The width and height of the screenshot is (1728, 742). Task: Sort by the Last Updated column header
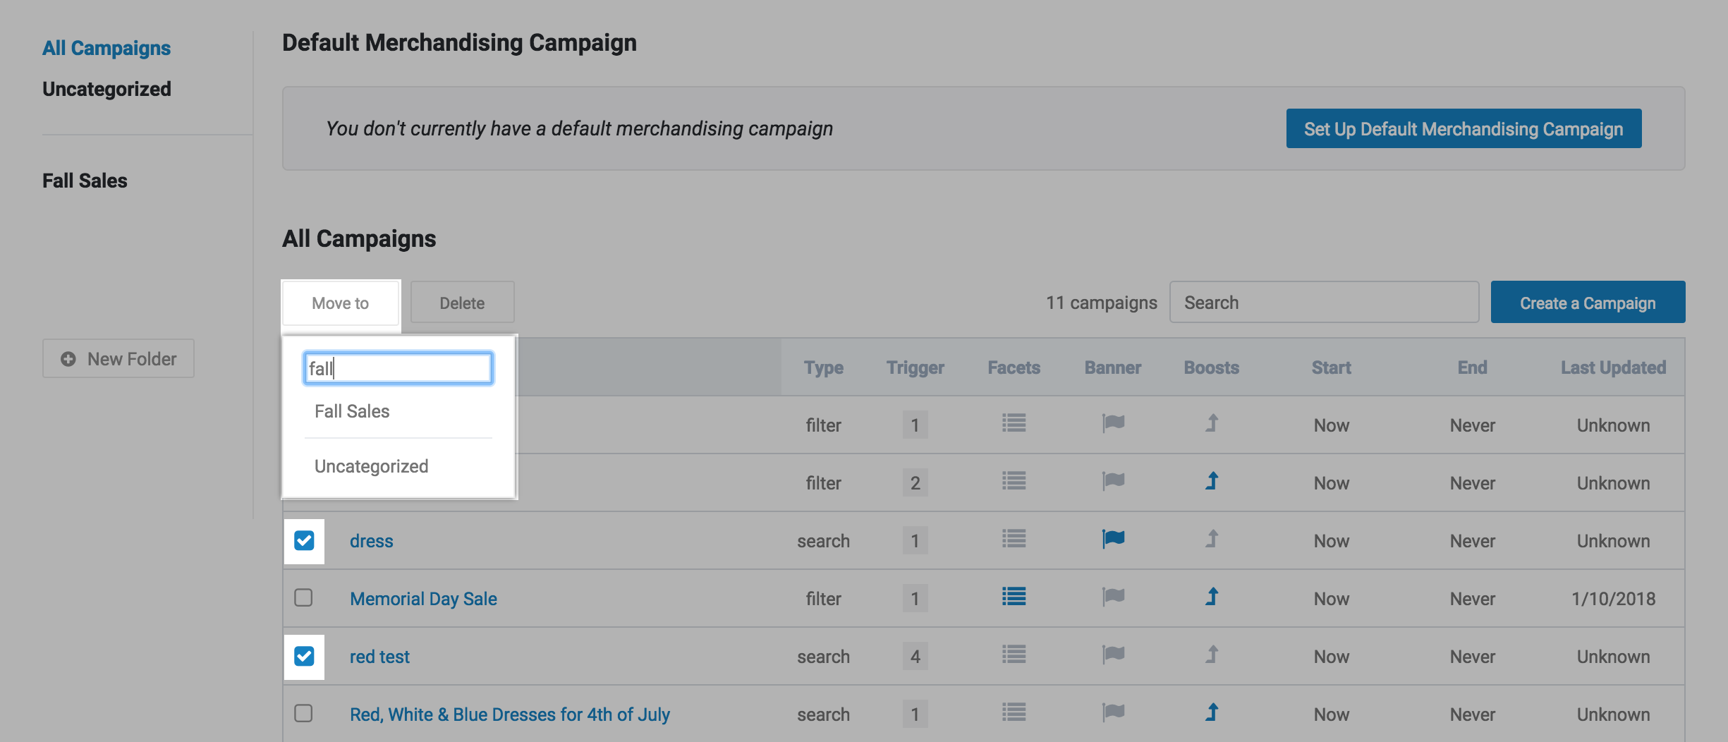click(x=1612, y=367)
